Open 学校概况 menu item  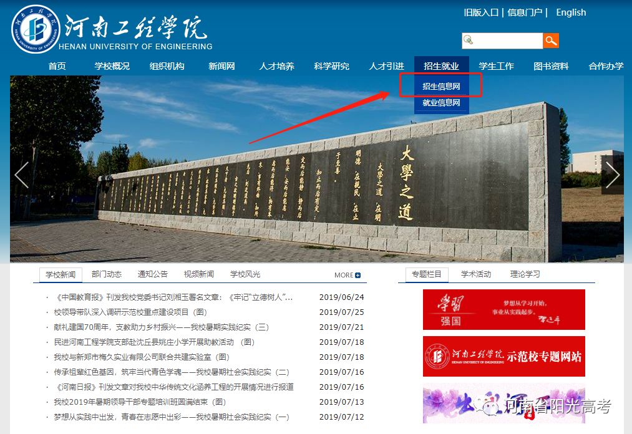tap(112, 66)
